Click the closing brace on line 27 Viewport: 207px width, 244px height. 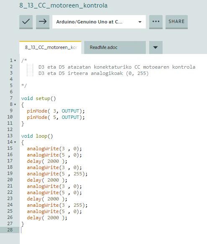(23, 224)
